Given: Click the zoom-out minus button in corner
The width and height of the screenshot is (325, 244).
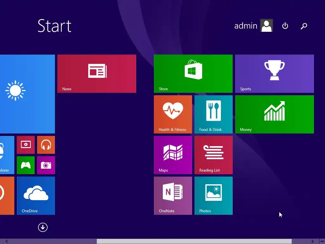Looking at the screenshot, I should 322,241.
